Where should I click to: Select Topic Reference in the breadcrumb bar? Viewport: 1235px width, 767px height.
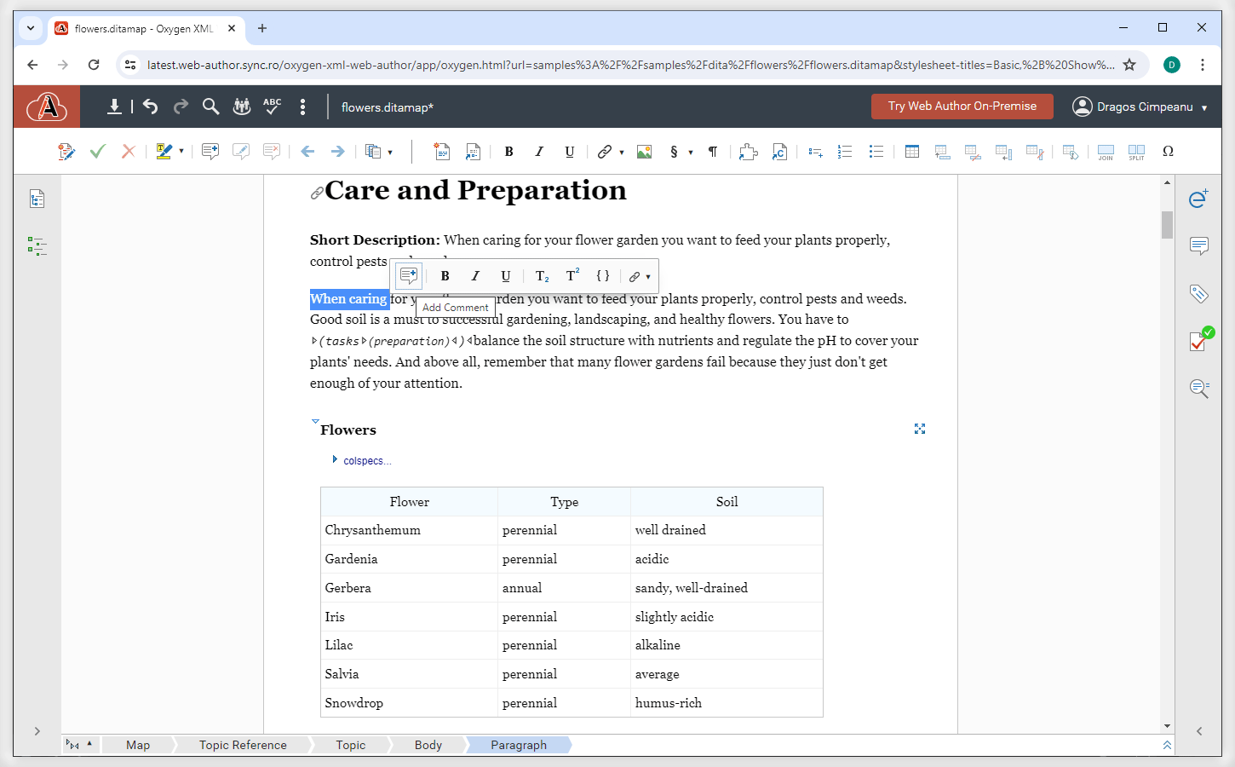coord(243,745)
